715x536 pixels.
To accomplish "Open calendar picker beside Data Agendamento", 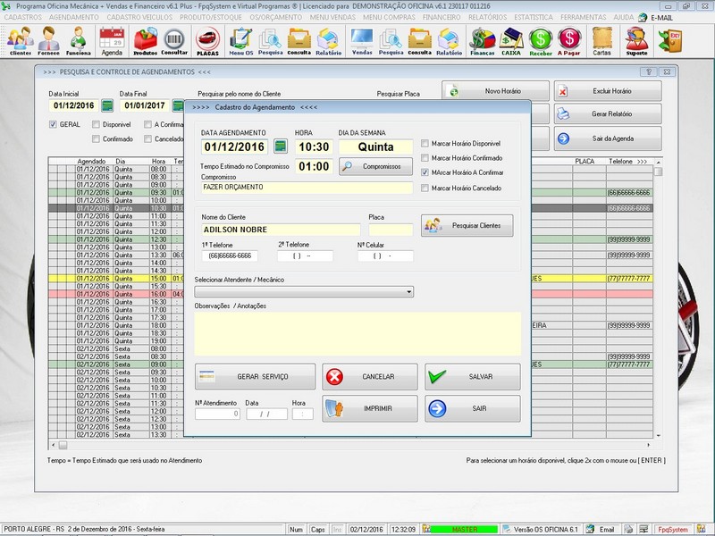I will pyautogui.click(x=280, y=147).
